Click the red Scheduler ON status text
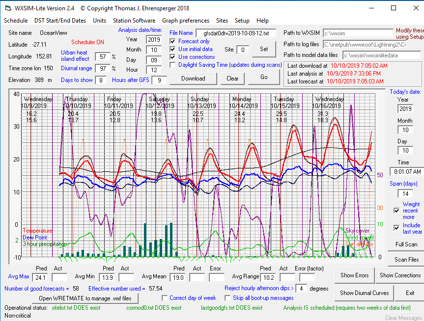 87,42
